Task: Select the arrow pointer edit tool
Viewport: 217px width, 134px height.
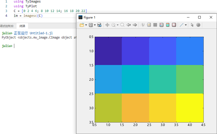Action: 192,25
